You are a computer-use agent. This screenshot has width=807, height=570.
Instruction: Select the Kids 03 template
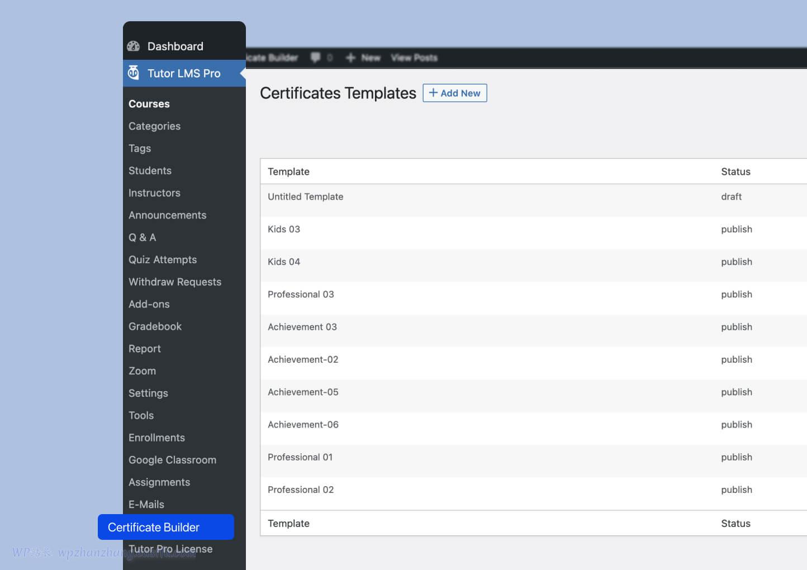(x=284, y=229)
